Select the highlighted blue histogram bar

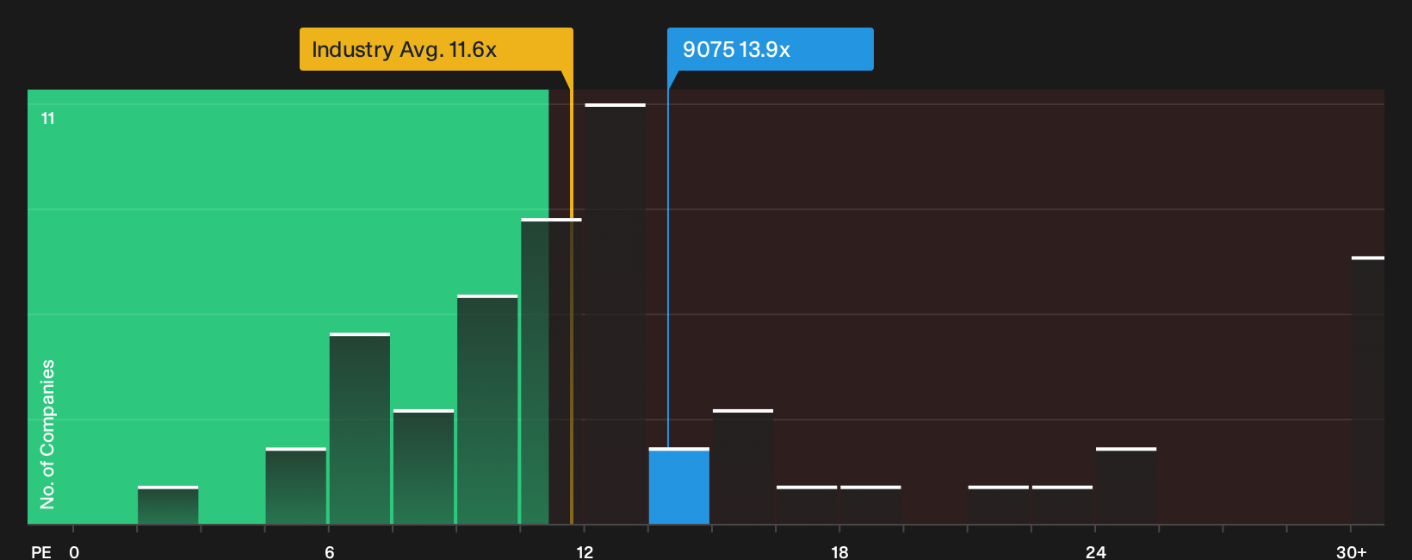(679, 486)
